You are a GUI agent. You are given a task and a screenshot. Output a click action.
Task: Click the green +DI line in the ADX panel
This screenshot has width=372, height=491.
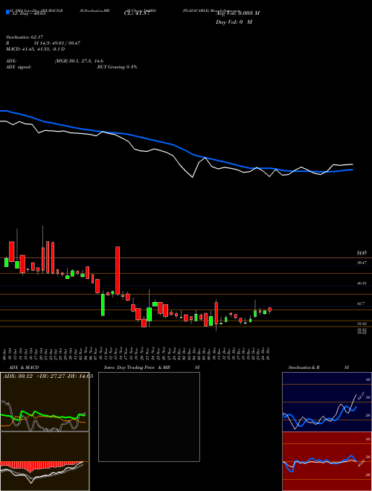click(42, 416)
